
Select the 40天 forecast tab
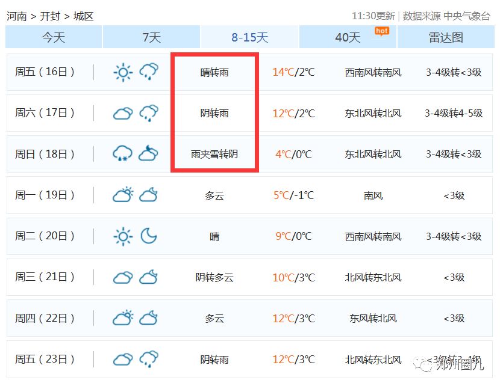(348, 37)
